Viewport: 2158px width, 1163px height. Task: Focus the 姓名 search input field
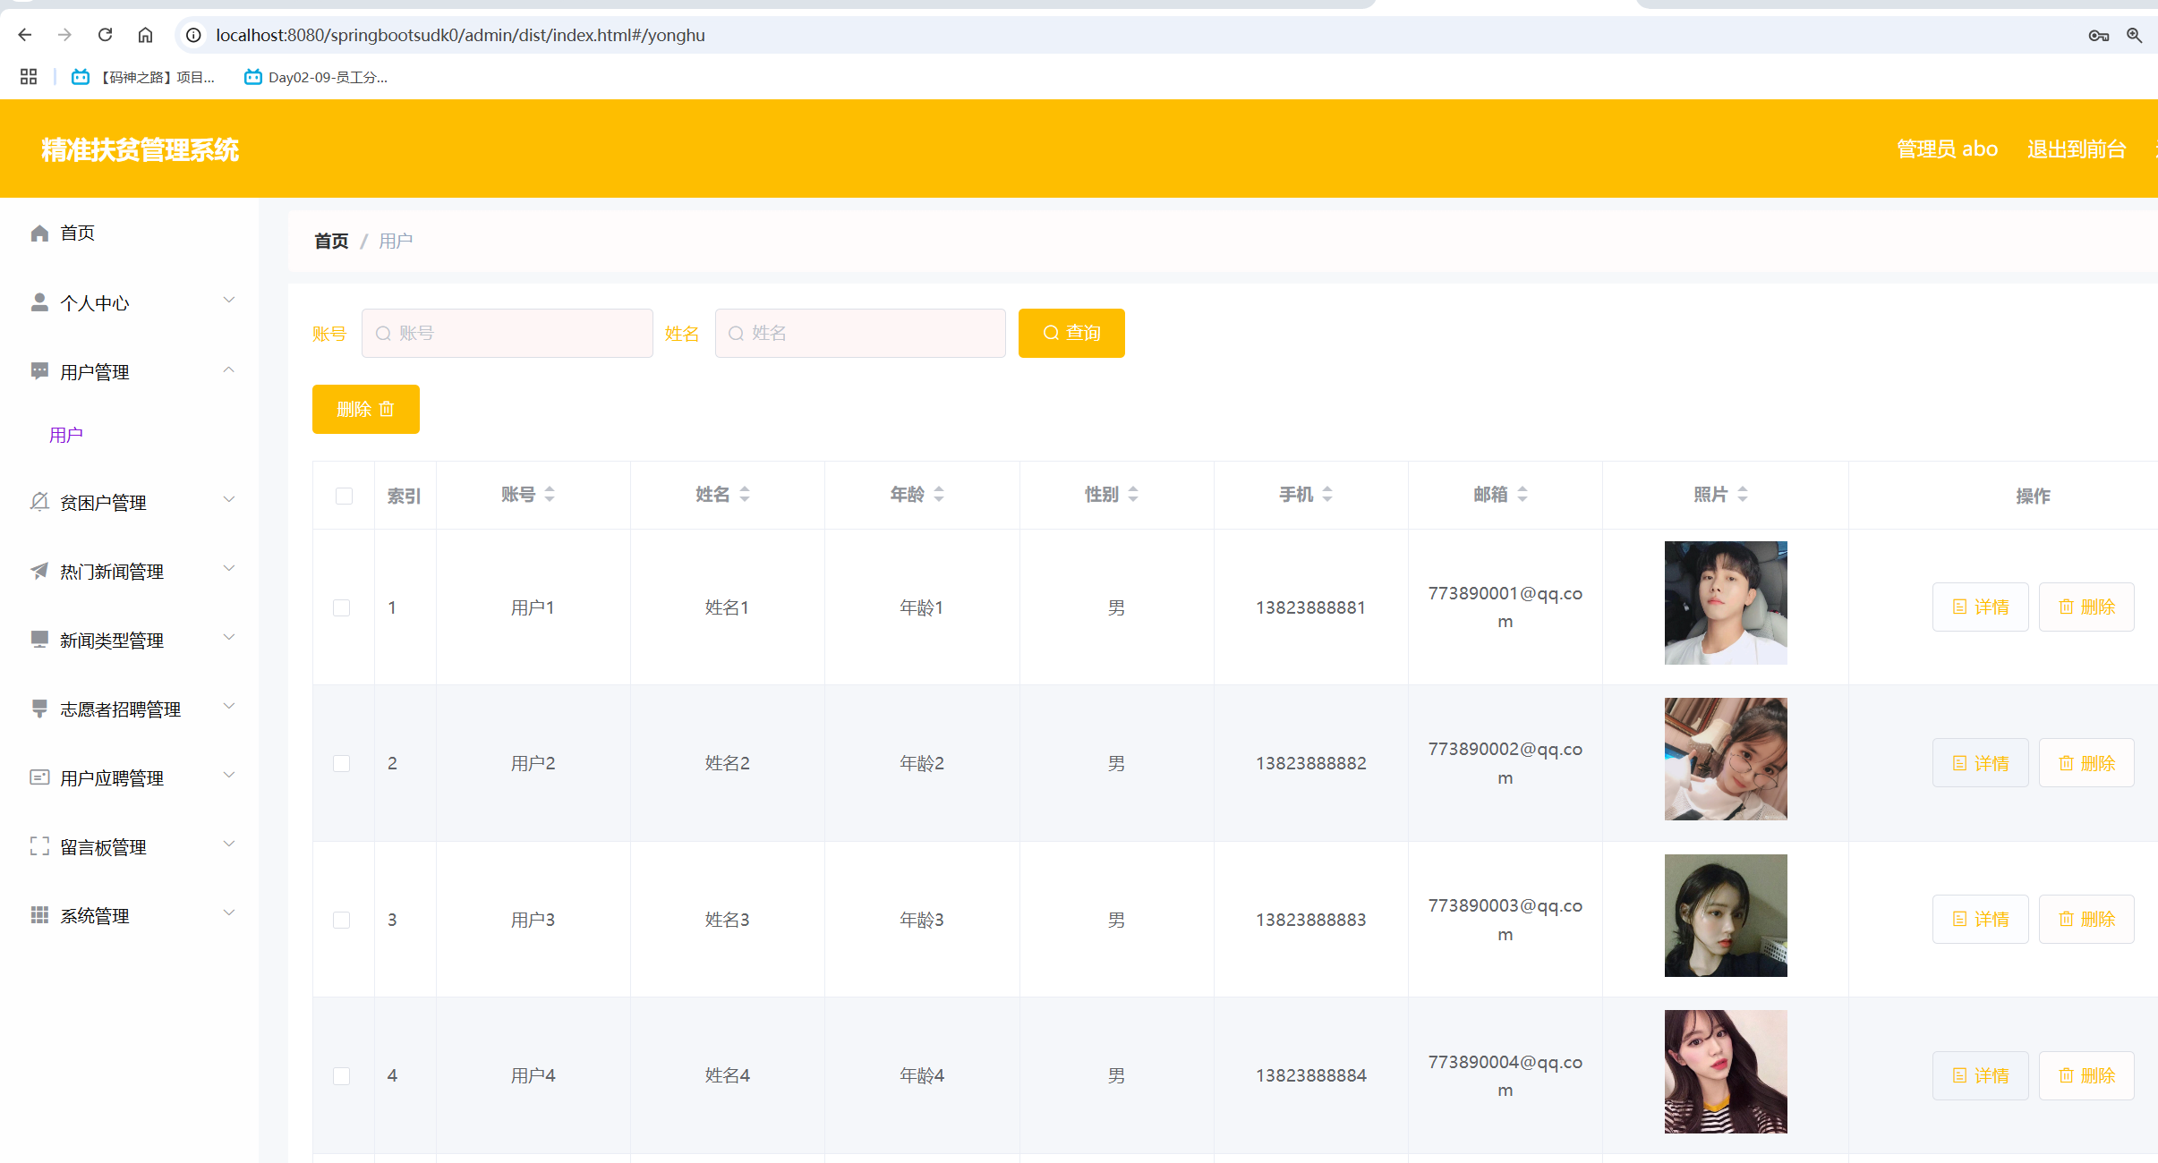pyautogui.click(x=860, y=333)
